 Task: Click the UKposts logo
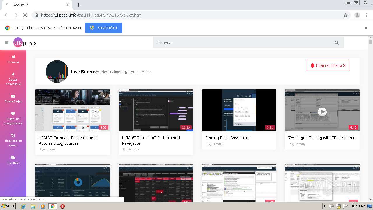coord(25,43)
